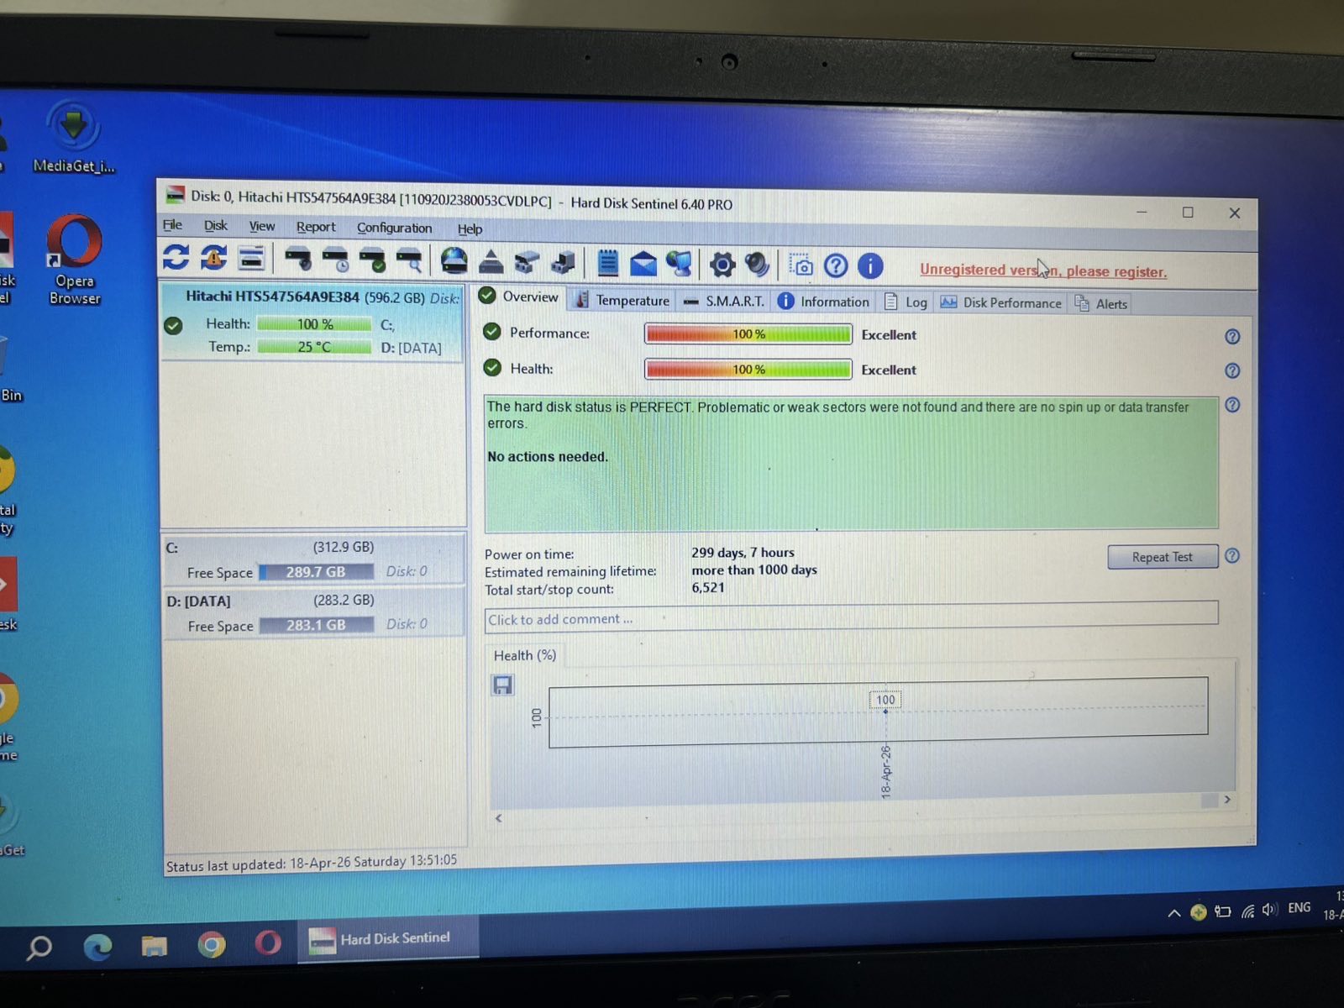Click the Unregistered version register link
1344x1008 pixels.
(1042, 270)
